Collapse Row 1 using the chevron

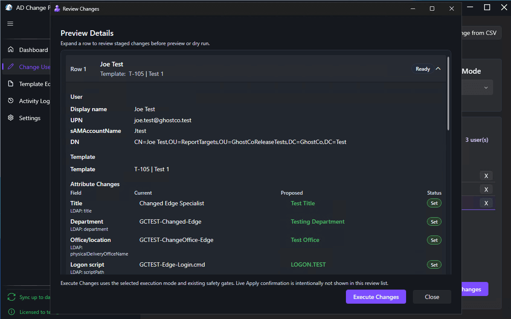click(438, 69)
